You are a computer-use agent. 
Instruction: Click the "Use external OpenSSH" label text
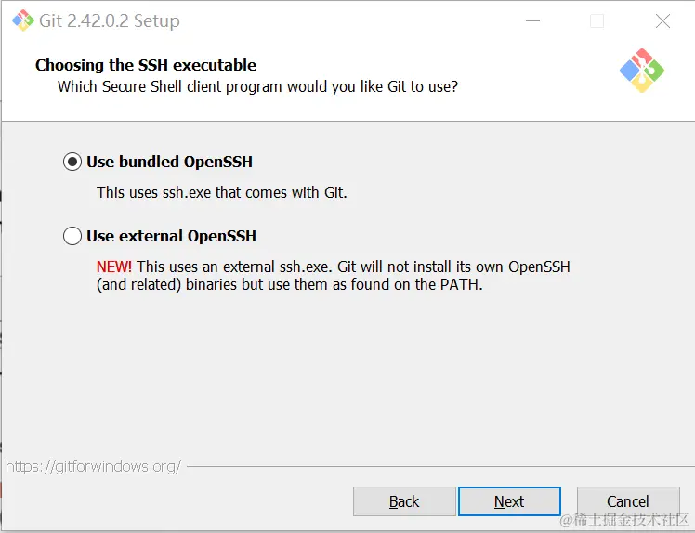coord(171,236)
